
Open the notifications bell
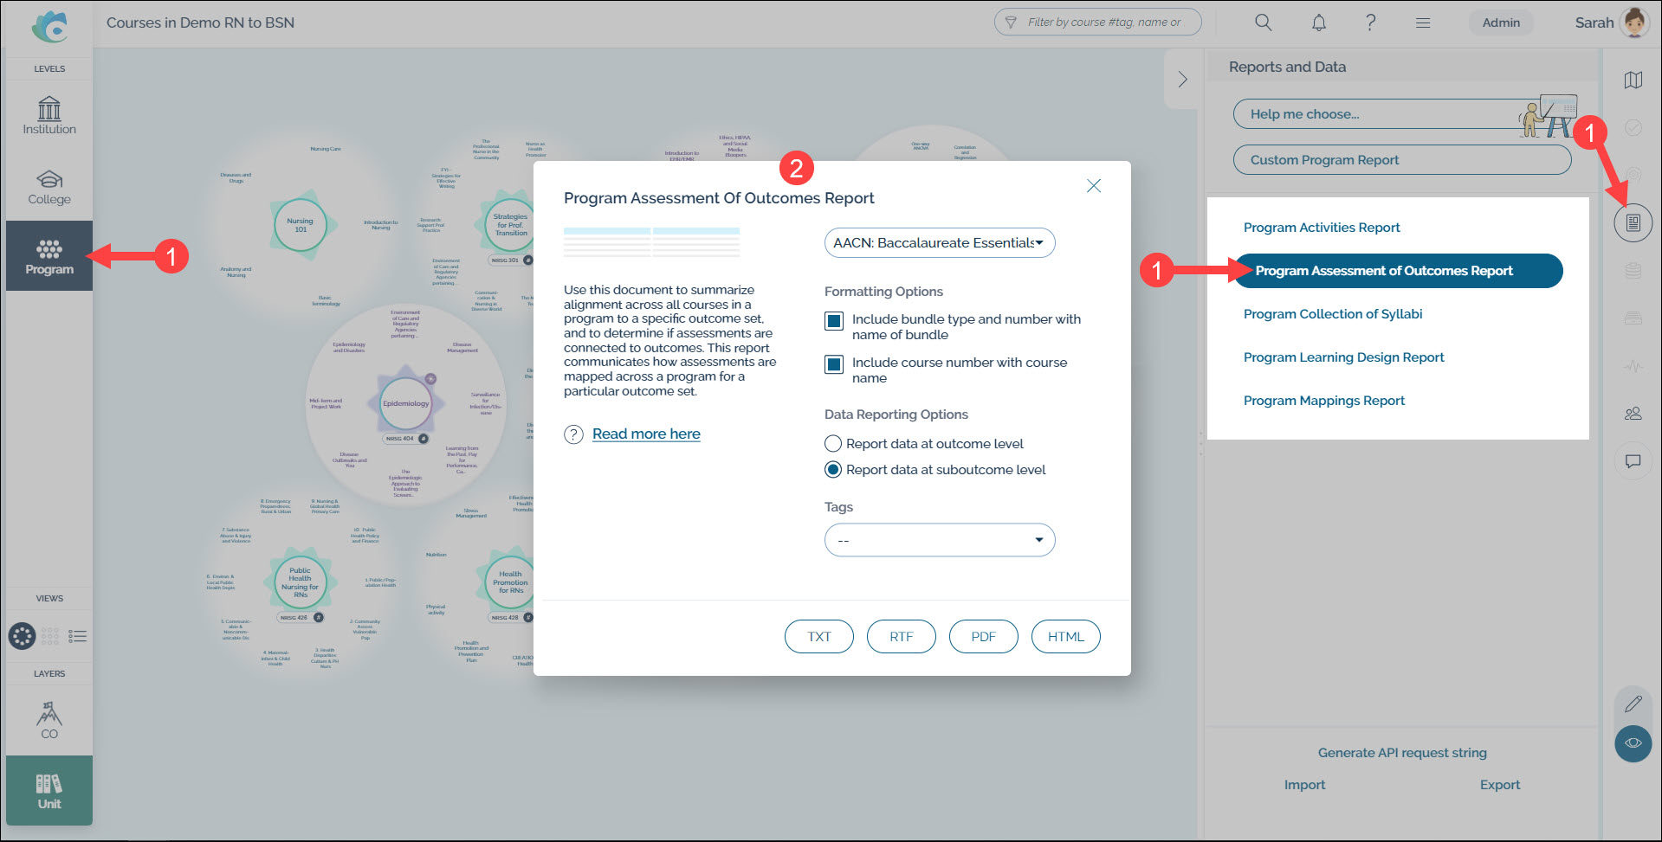[1318, 22]
